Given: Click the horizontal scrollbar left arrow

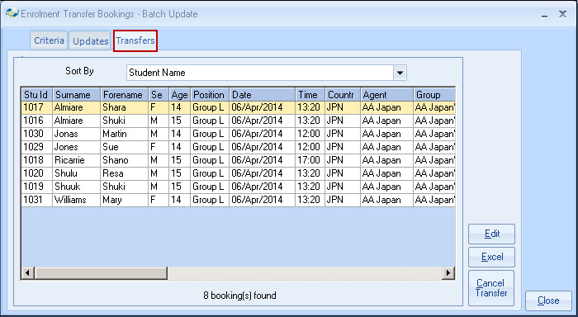Looking at the screenshot, I should click(x=27, y=273).
